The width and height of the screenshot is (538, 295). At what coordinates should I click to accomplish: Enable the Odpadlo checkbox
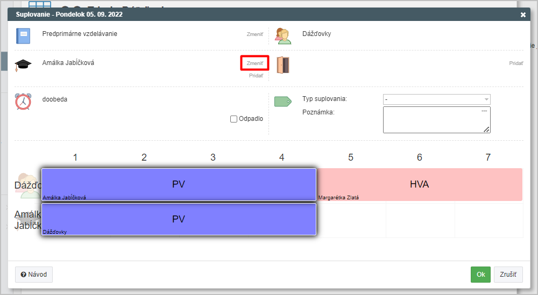pos(234,119)
